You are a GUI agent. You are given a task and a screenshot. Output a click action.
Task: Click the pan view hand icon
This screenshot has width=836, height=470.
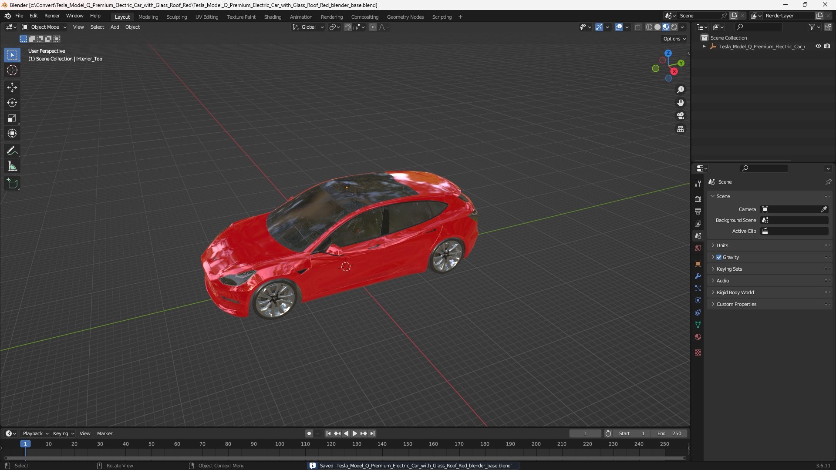point(681,103)
